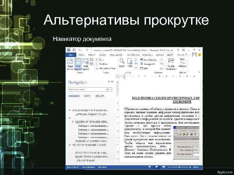Click the tab selector box left of the ruler
Screen dimensions: 234x175
tap(118, 76)
